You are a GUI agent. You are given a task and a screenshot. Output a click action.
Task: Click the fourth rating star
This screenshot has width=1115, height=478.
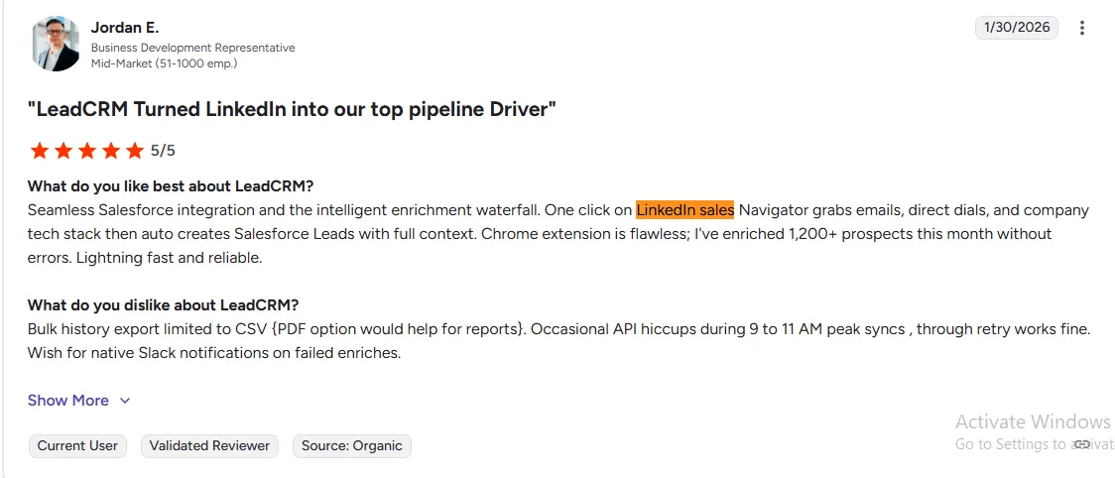click(x=111, y=151)
